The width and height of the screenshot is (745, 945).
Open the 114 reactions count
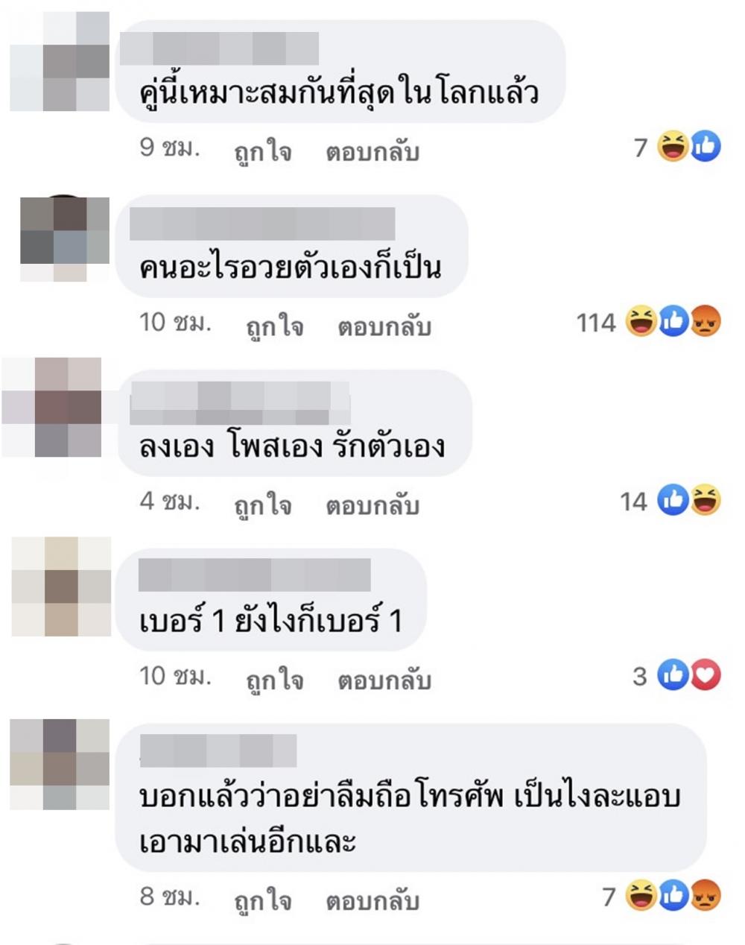point(596,323)
